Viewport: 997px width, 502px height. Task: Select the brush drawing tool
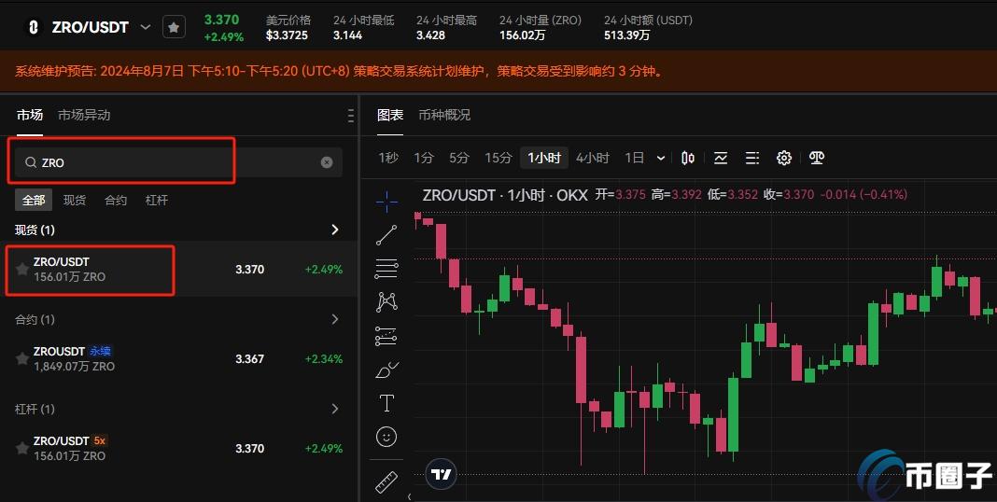386,370
